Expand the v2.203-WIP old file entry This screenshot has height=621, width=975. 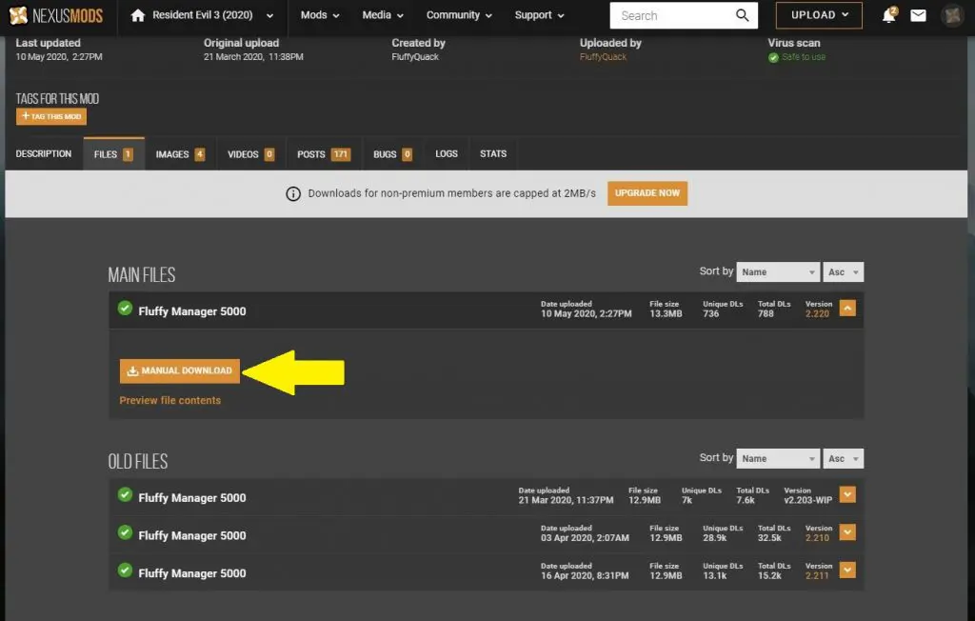[847, 494]
